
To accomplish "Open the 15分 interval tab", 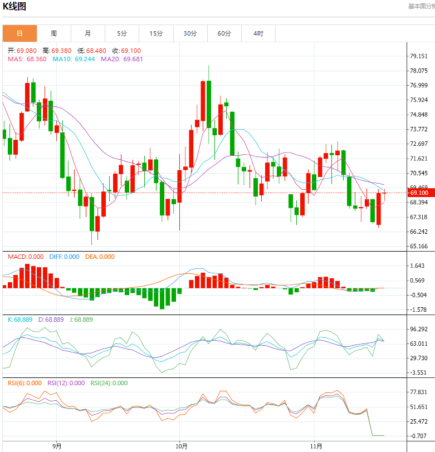I will 156,33.
